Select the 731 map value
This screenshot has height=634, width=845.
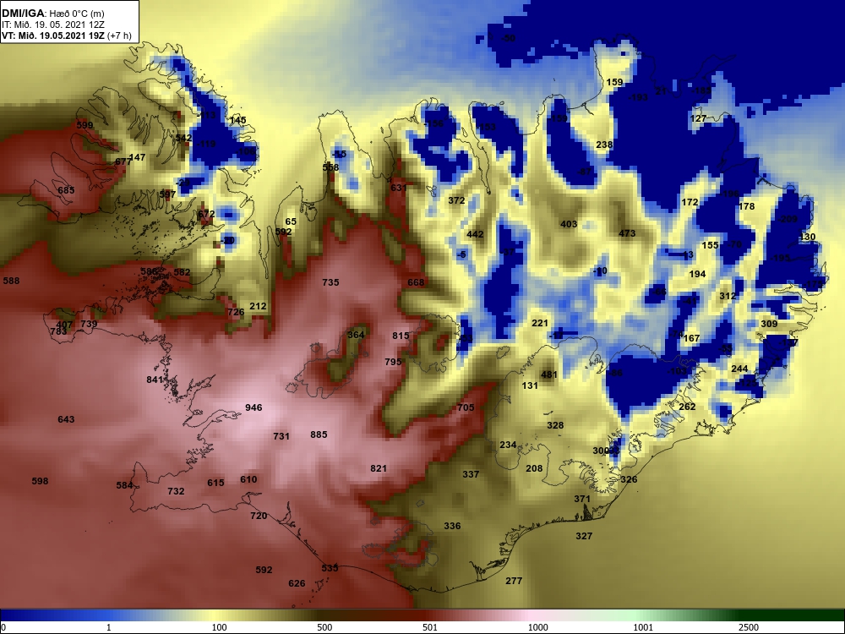(x=281, y=436)
